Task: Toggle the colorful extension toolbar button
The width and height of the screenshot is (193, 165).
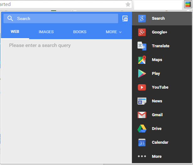Action: (x=188, y=4)
